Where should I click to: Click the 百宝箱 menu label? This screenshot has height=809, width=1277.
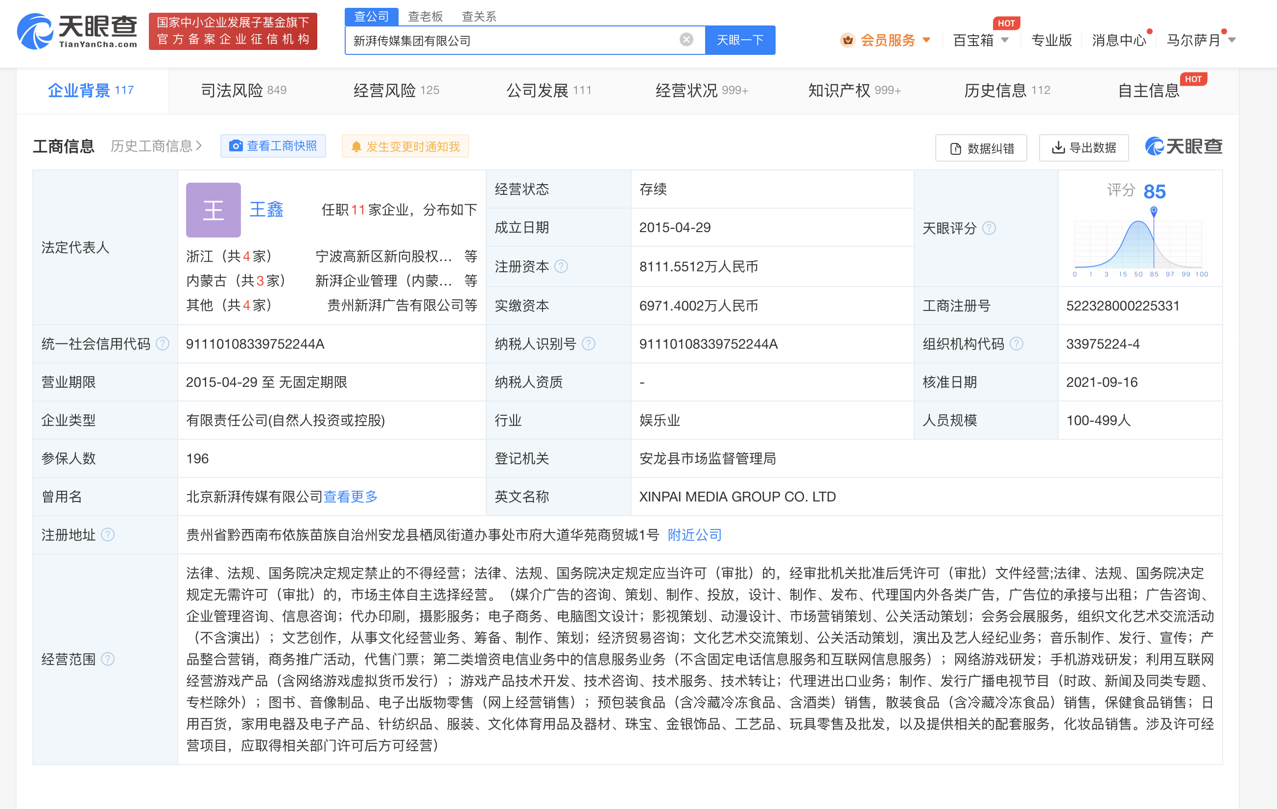point(973,40)
